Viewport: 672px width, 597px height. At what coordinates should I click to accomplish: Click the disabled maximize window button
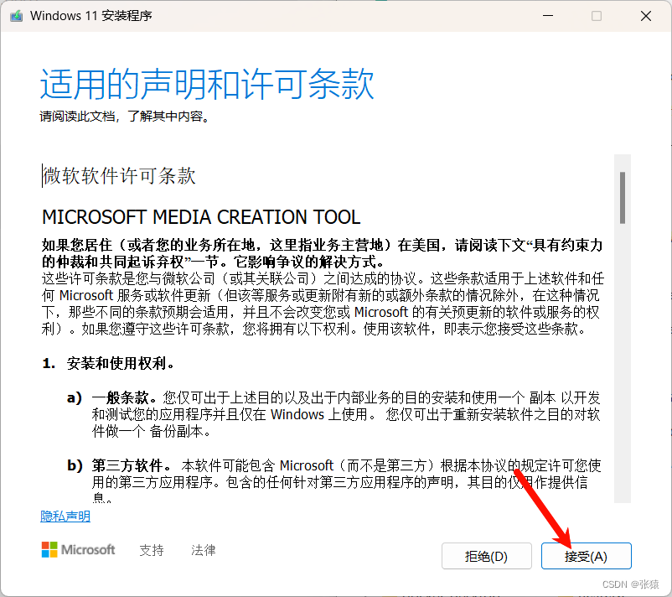click(x=596, y=16)
